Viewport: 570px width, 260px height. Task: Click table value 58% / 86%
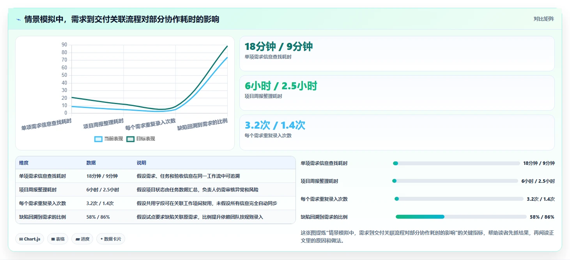(98, 217)
